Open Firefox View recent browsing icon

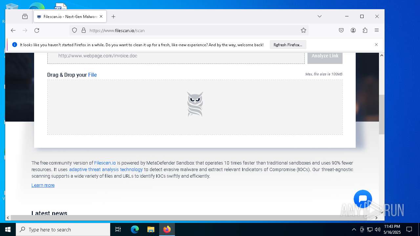click(25, 16)
